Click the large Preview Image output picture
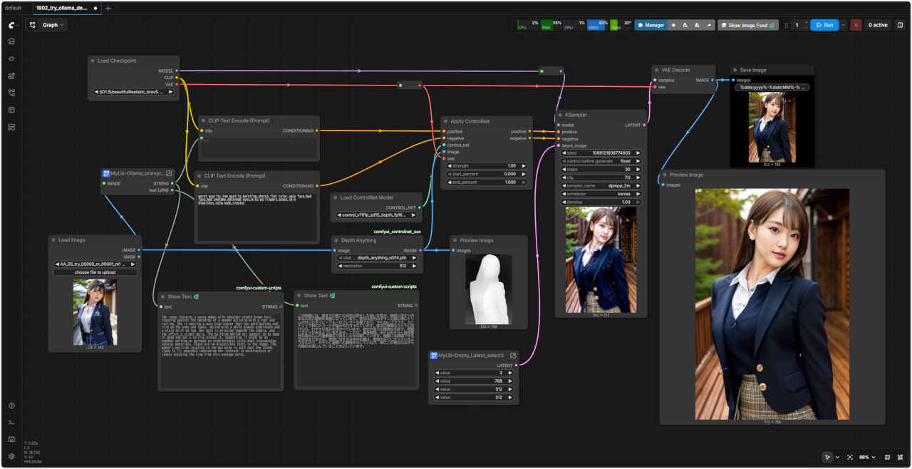The width and height of the screenshot is (912, 469). click(772, 304)
